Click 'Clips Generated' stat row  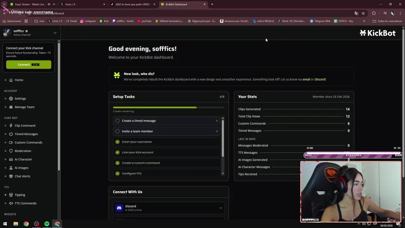coord(294,109)
